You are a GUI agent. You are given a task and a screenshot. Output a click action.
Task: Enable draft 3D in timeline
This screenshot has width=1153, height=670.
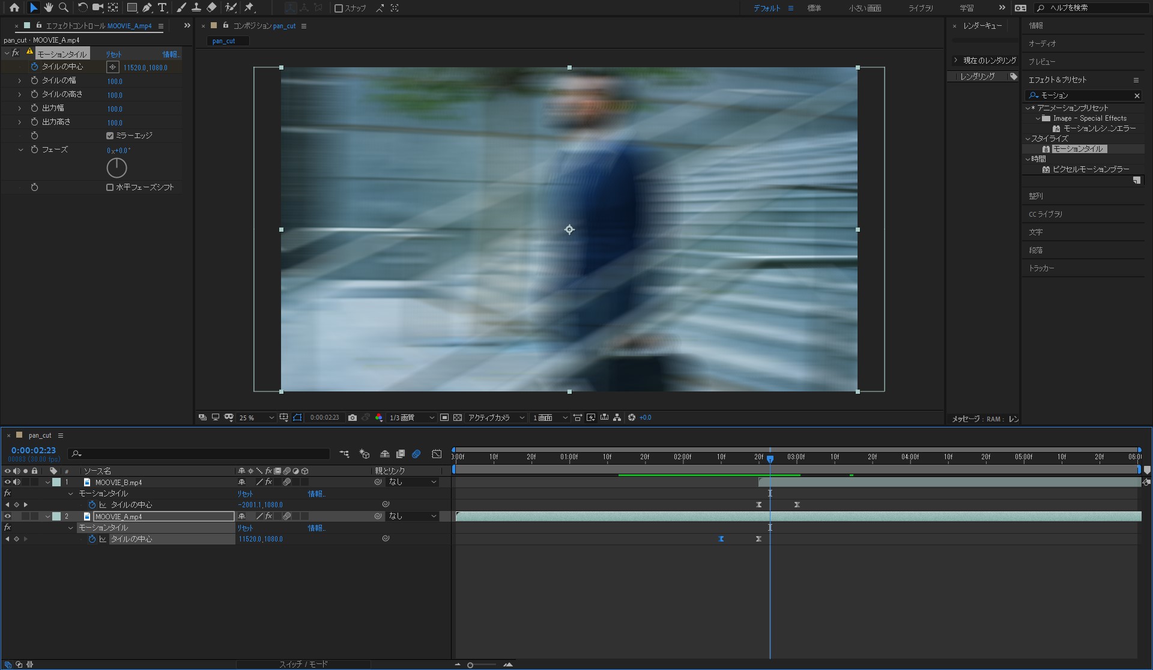[x=365, y=454]
